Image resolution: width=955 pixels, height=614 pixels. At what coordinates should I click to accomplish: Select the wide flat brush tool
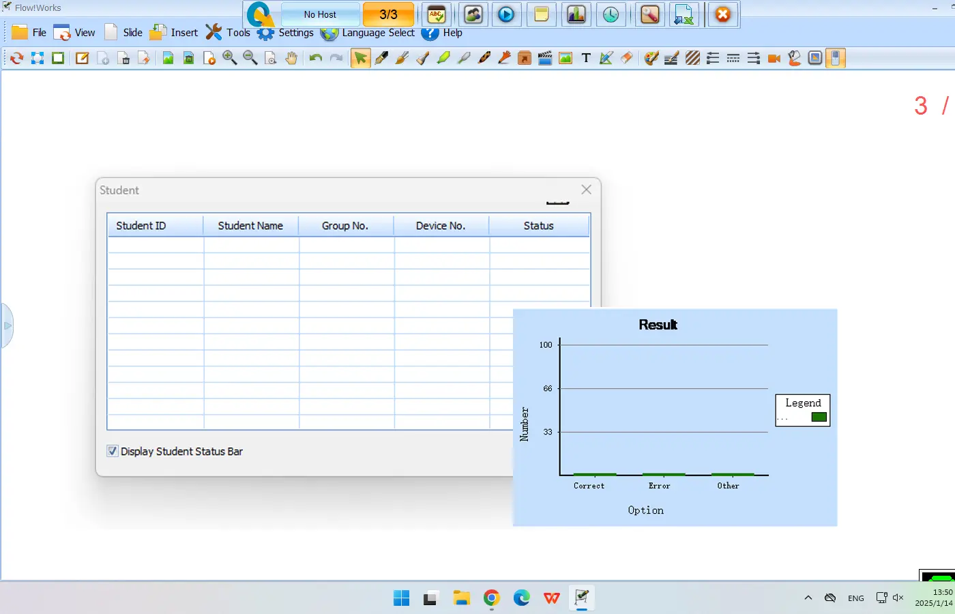422,58
